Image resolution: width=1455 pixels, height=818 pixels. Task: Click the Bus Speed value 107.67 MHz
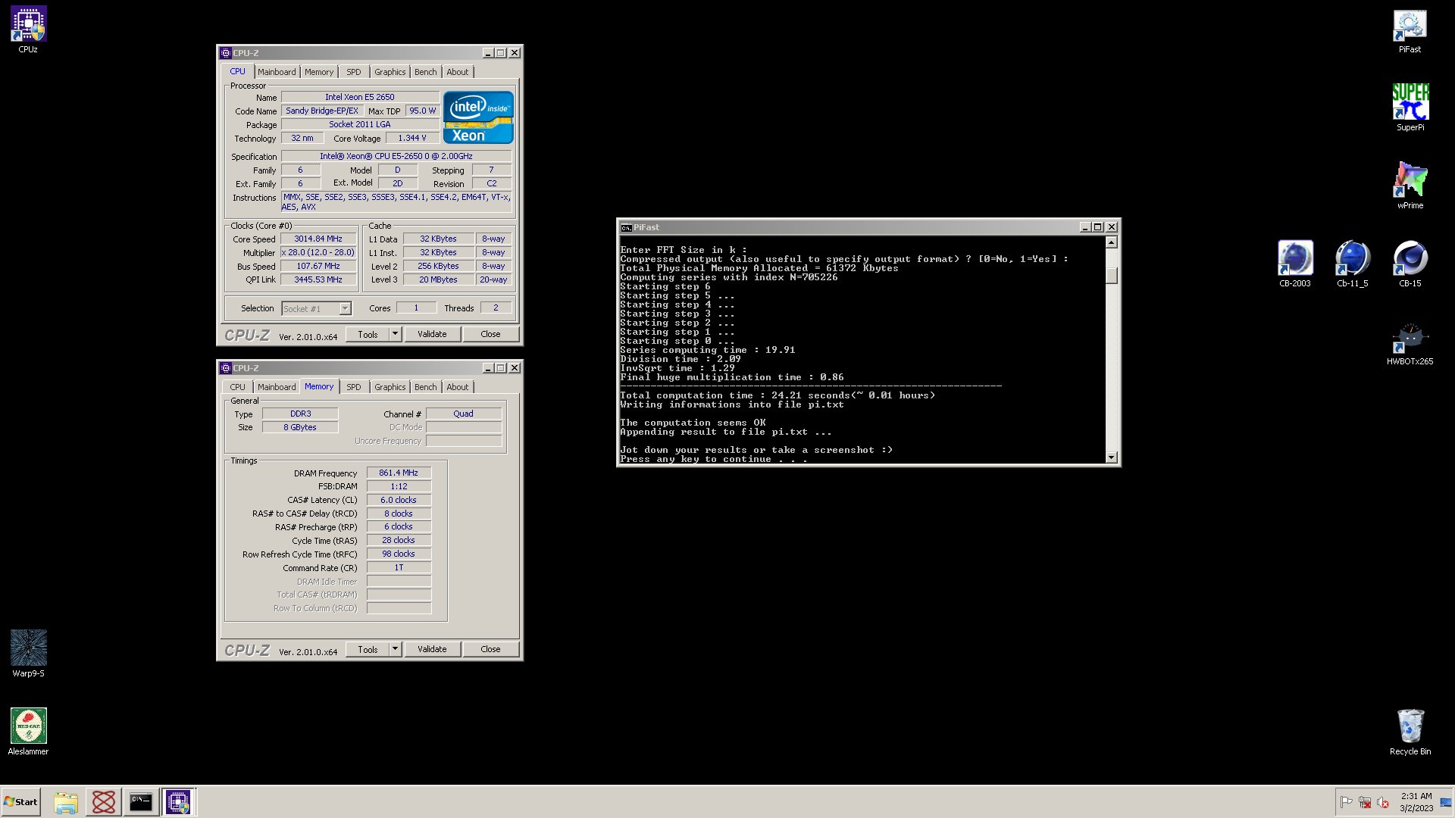(318, 266)
